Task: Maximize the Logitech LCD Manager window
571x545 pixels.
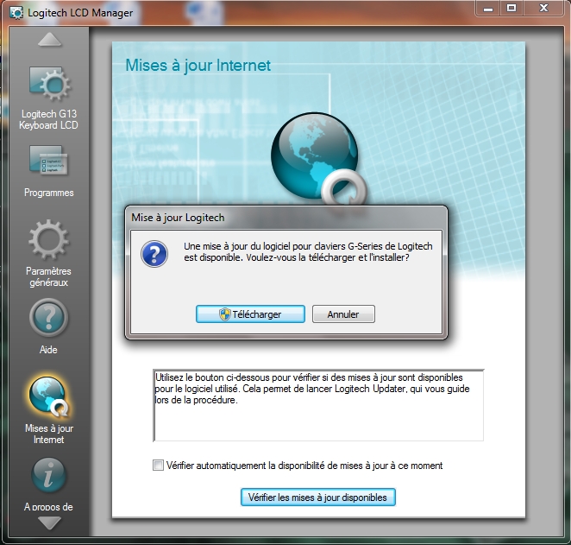Action: click(x=511, y=8)
